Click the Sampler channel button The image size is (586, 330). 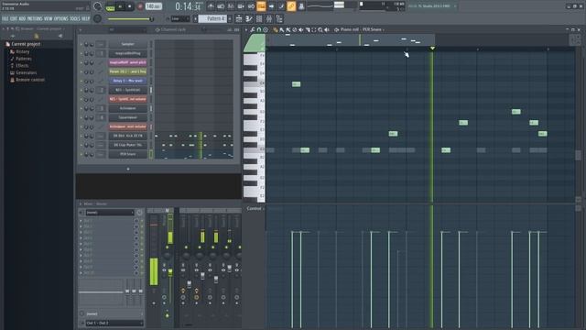127,44
